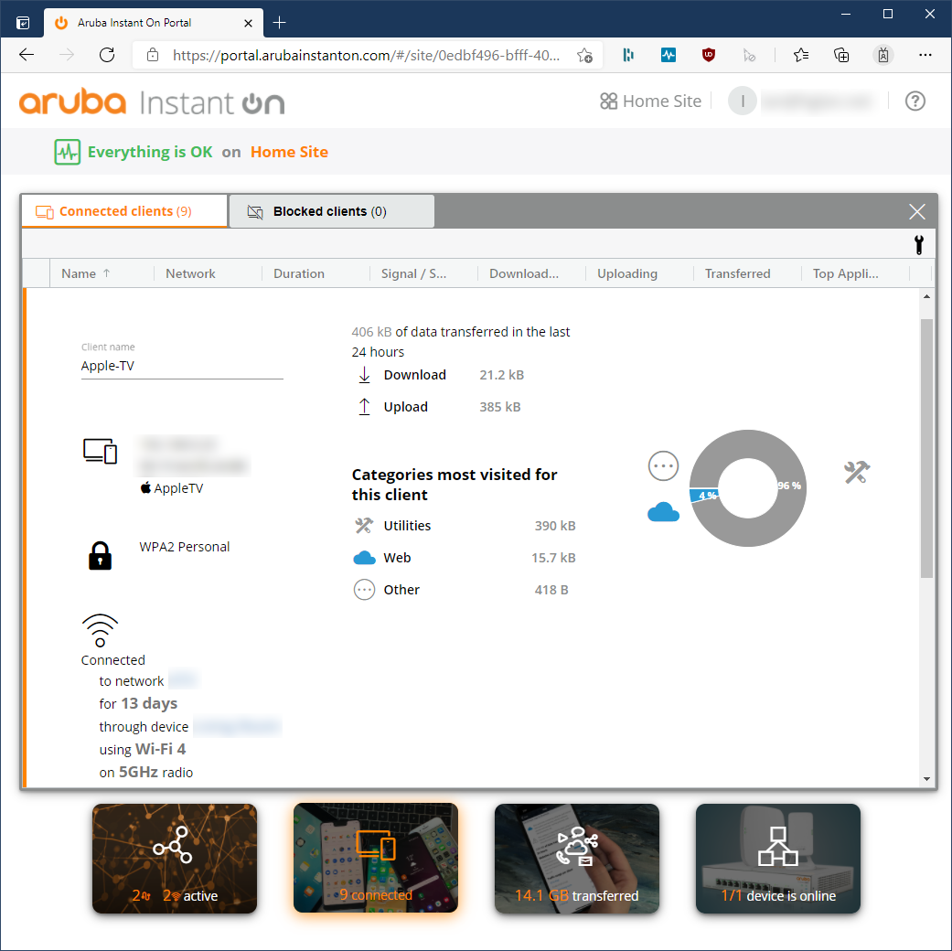Click the Other category ellipsis icon

pyautogui.click(x=364, y=589)
